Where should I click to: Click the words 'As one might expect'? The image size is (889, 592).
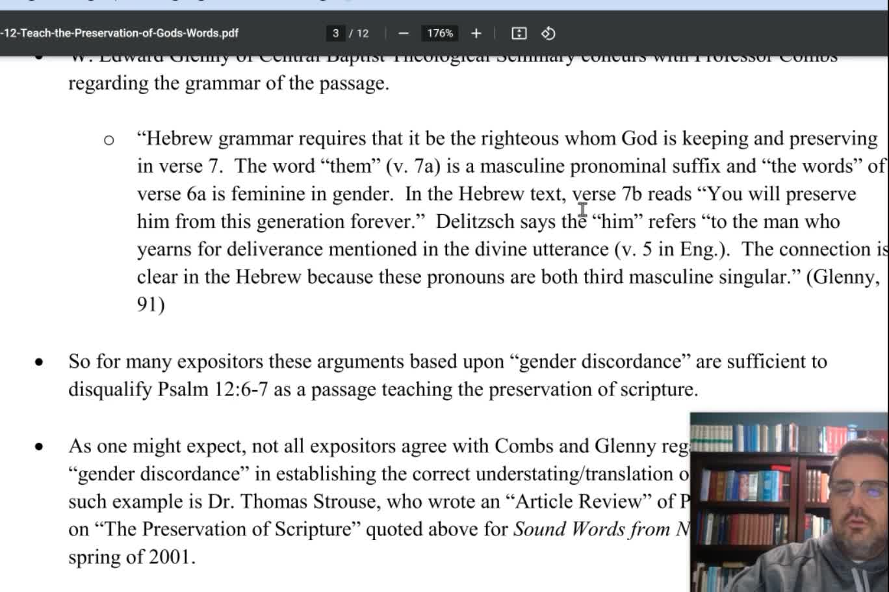tap(157, 447)
